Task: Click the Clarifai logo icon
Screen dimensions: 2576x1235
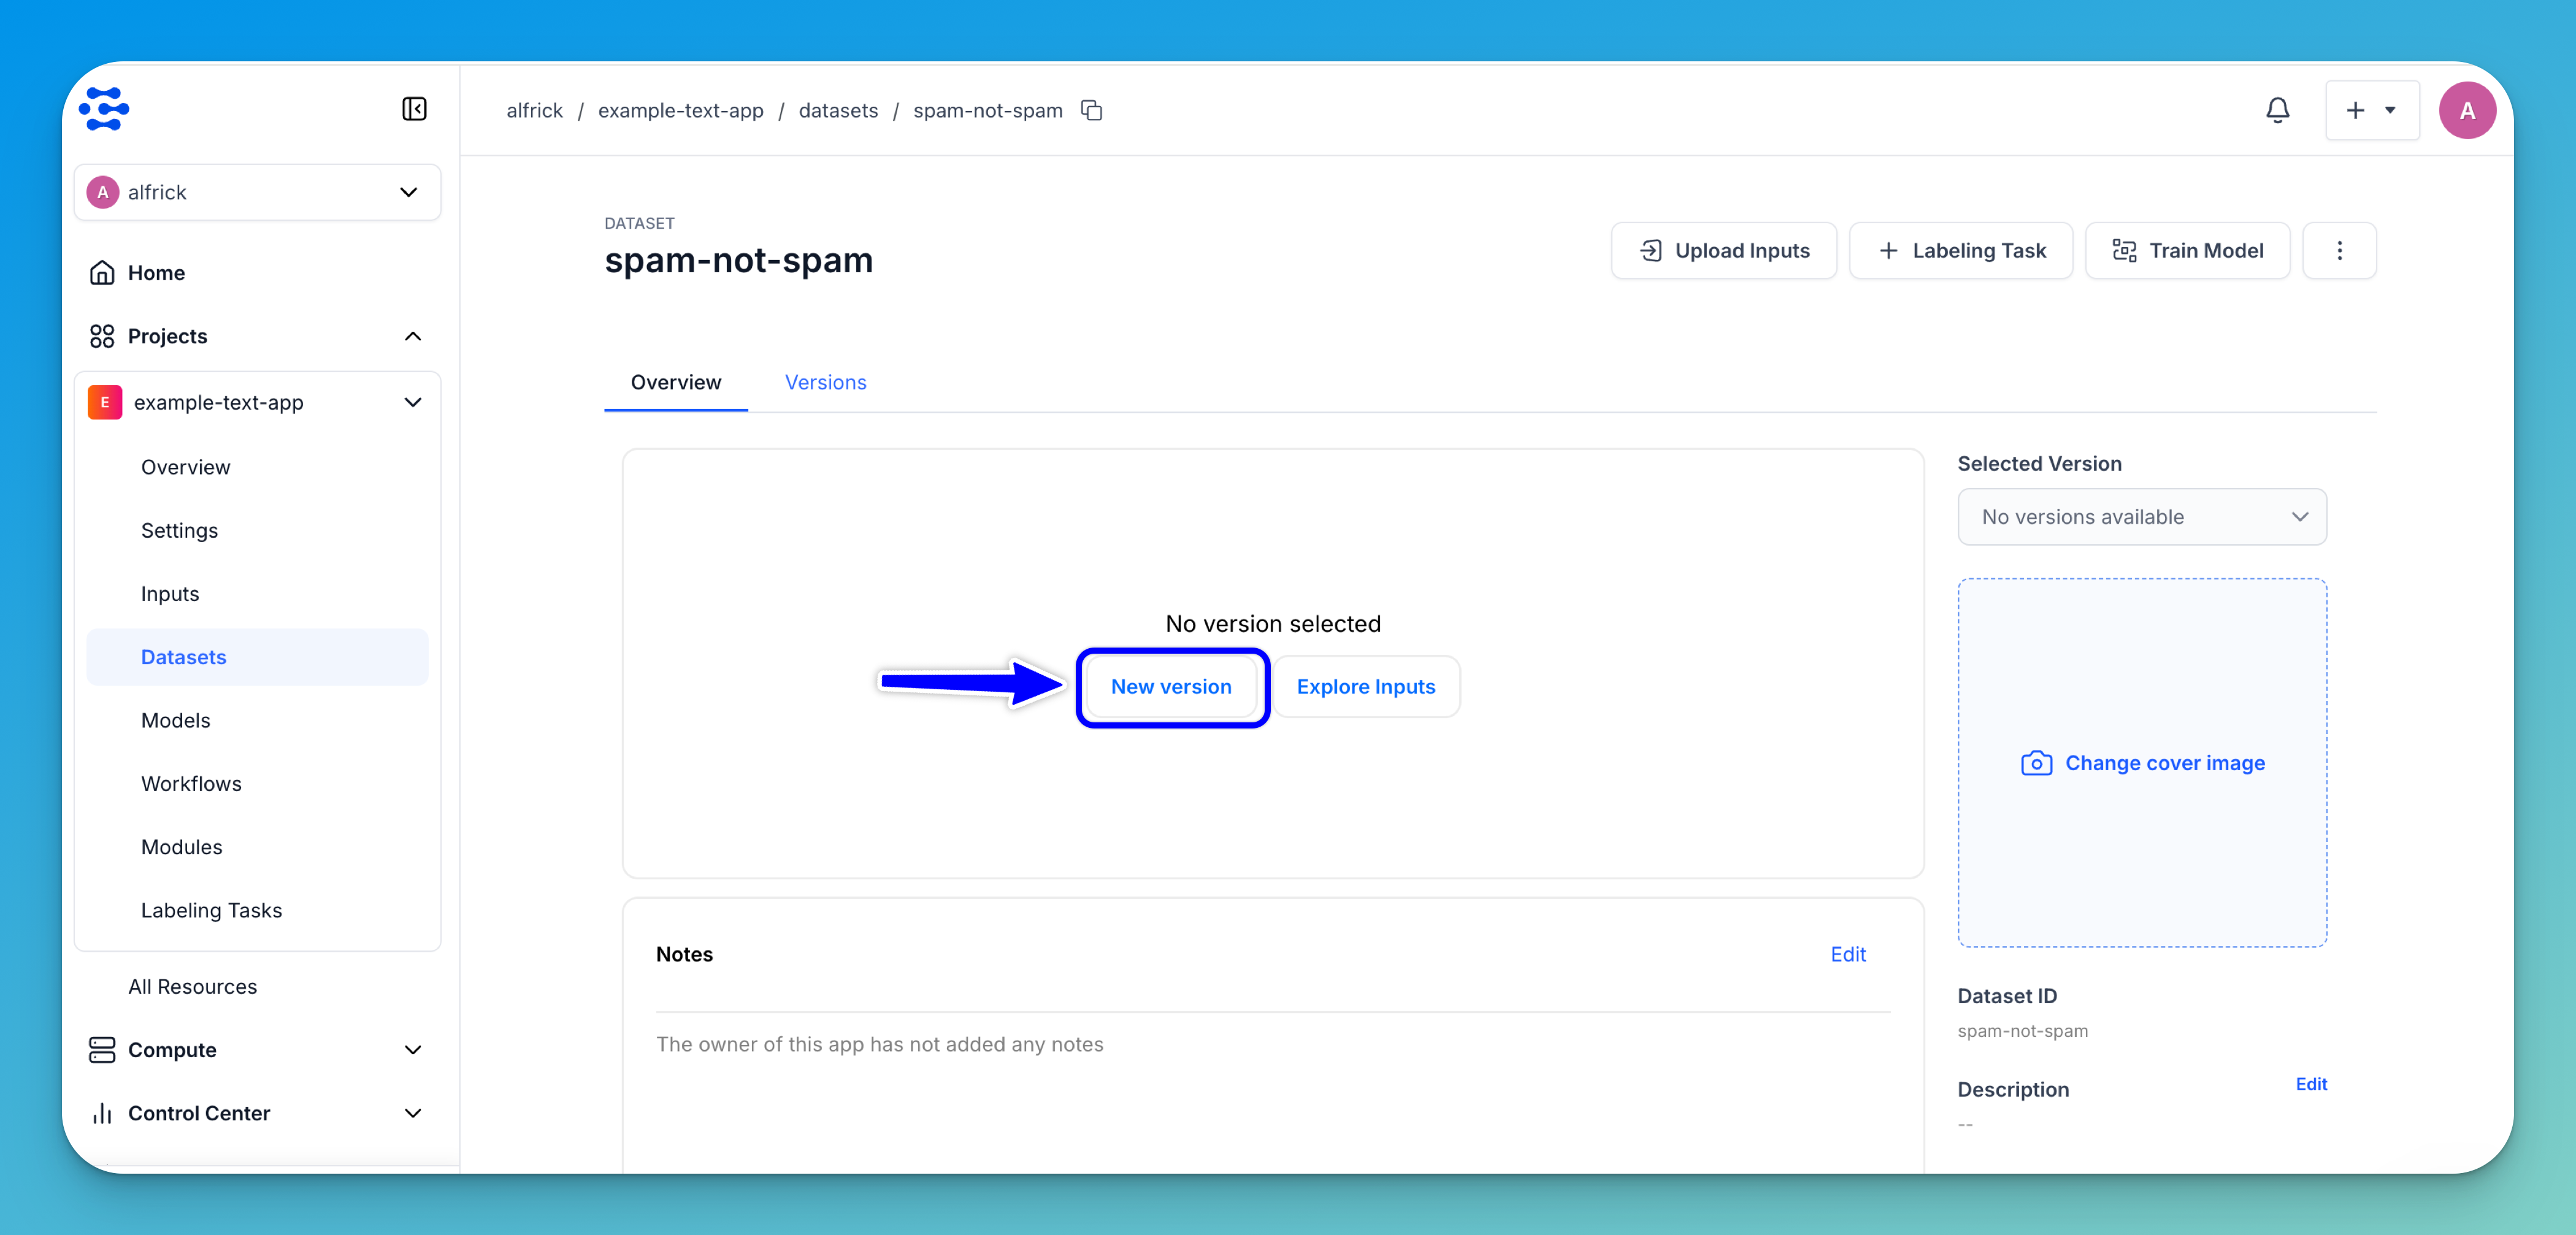Action: (104, 109)
